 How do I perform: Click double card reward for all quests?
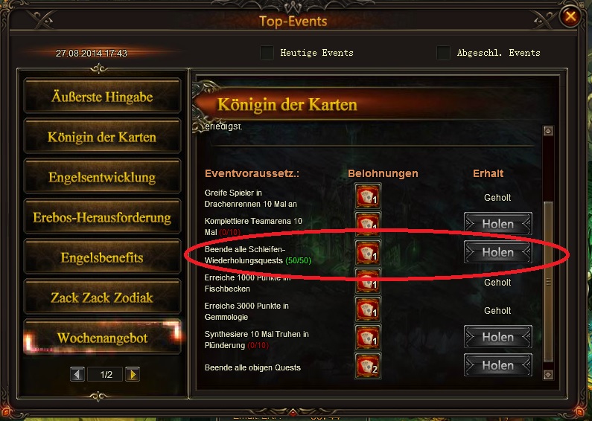click(367, 365)
